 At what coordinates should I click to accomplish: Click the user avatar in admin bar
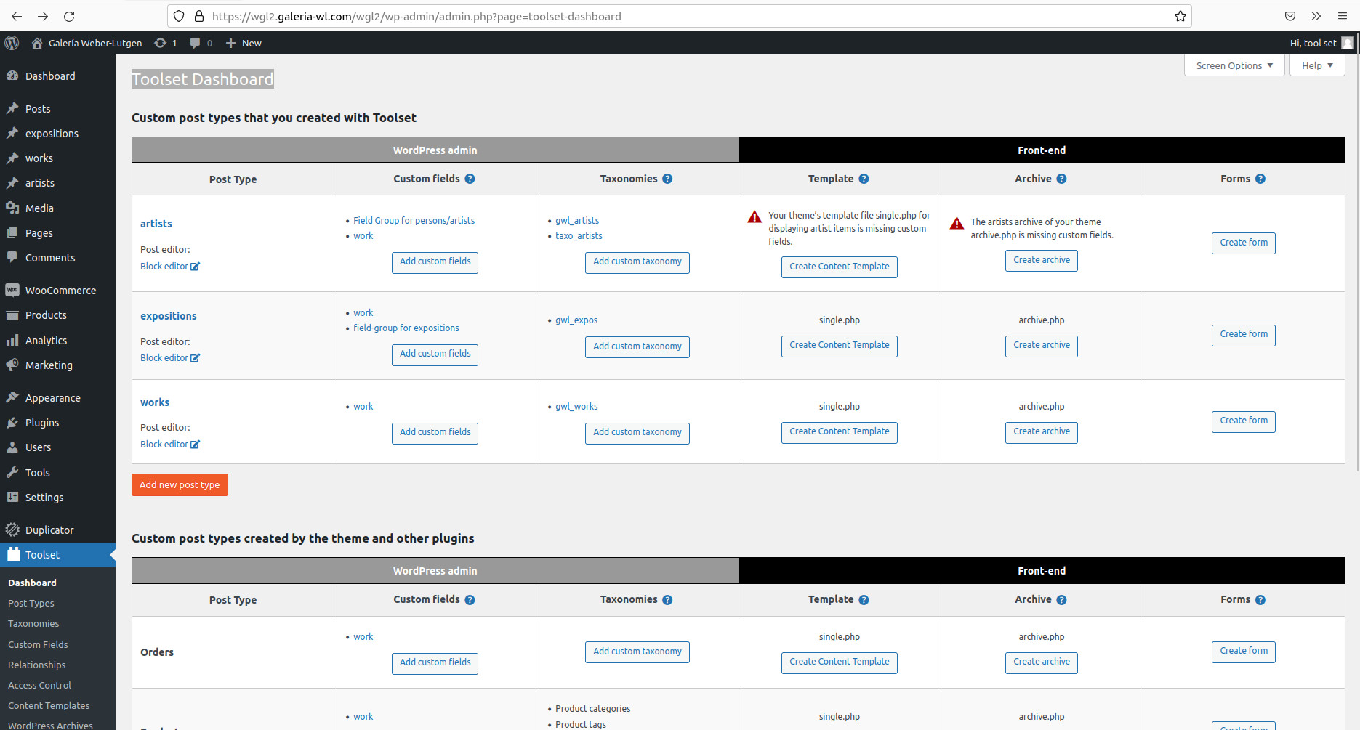point(1348,43)
